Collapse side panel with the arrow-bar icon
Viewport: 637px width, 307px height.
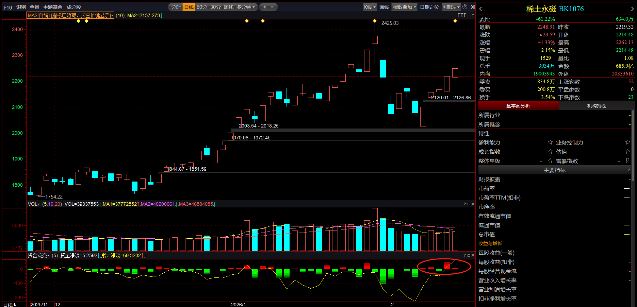tap(473, 7)
